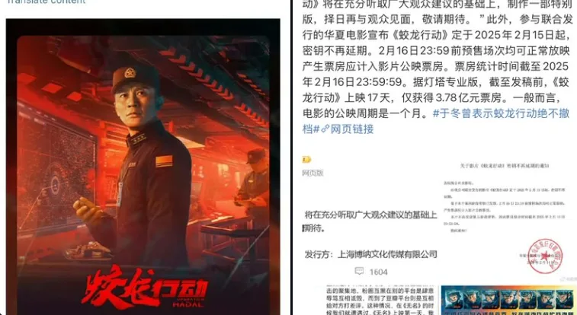
Task: Open the 蛟龙行动 movie poster image
Action: (143, 167)
